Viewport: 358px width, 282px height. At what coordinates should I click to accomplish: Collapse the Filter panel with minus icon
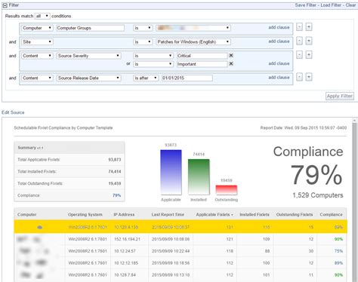pyautogui.click(x=5, y=5)
